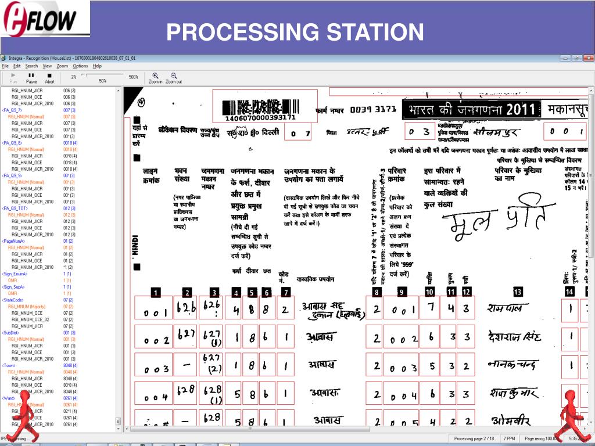The image size is (595, 446).
Task: Select the <PA_Q9_TOT> field node
Action: tap(15, 208)
